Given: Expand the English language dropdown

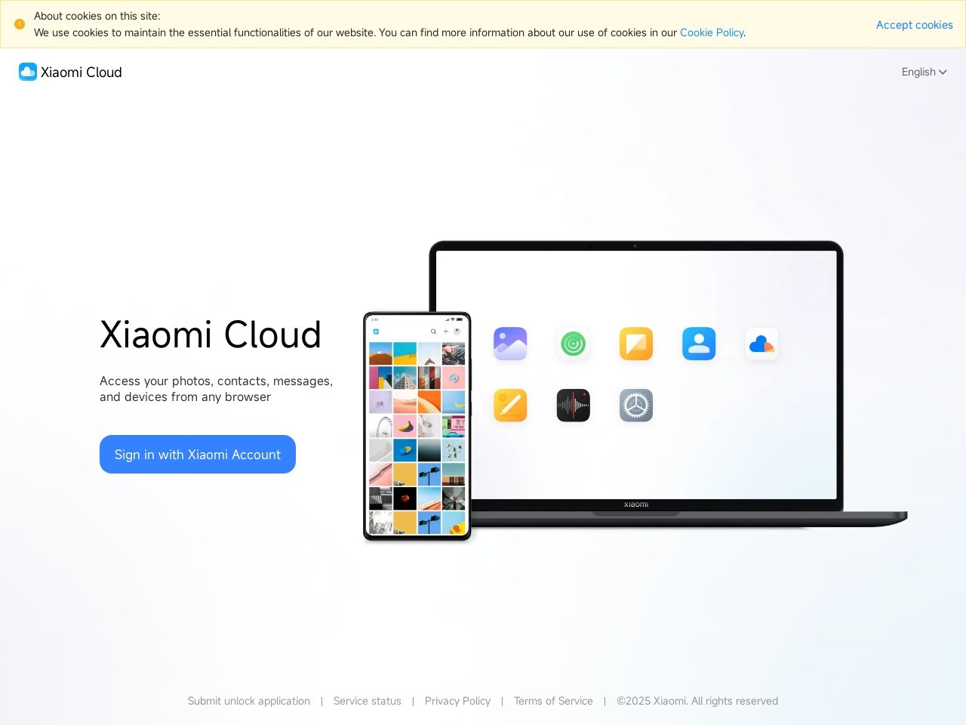Looking at the screenshot, I should (924, 72).
